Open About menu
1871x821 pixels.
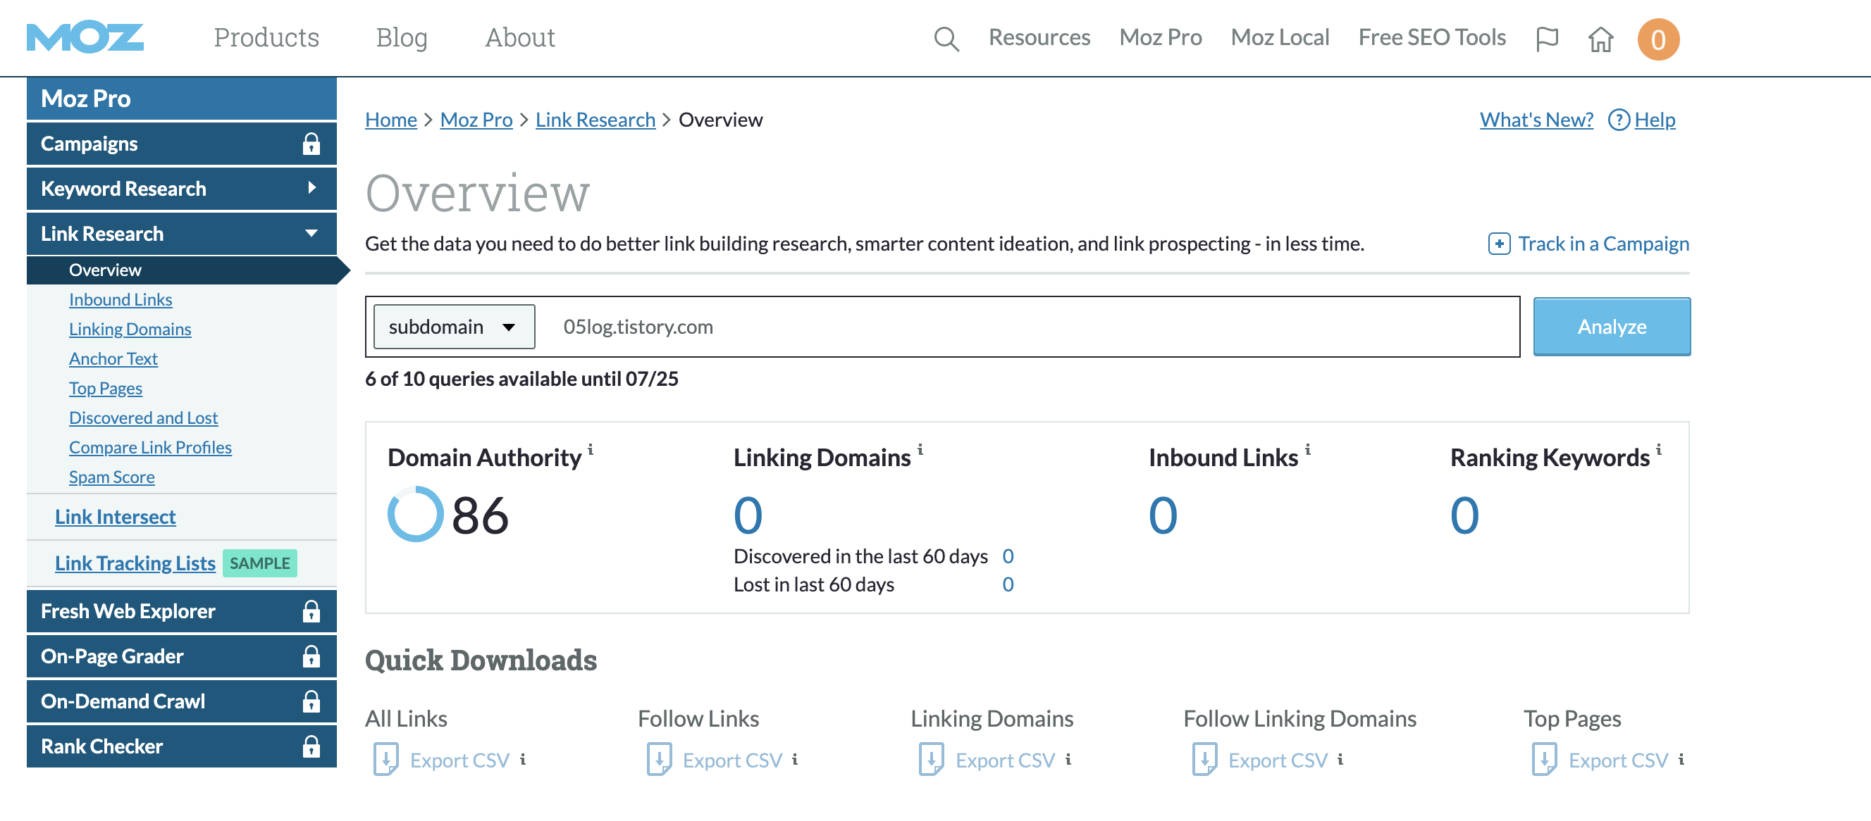click(520, 38)
